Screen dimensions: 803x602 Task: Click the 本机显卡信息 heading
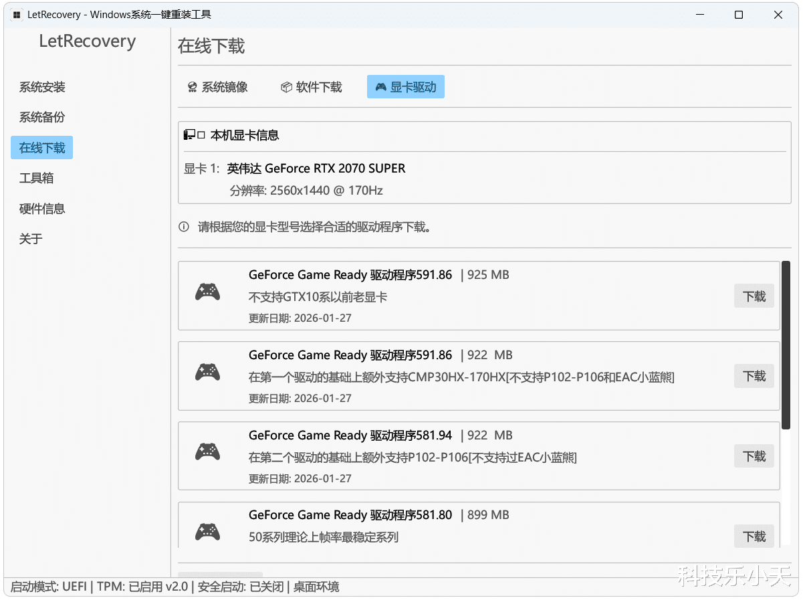(245, 135)
